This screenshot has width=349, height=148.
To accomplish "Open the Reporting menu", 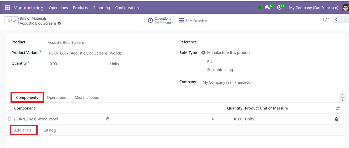I will 102,8.
